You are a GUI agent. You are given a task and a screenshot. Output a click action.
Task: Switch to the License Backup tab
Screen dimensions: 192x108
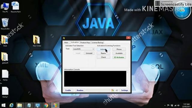pyautogui.click(x=97, y=43)
